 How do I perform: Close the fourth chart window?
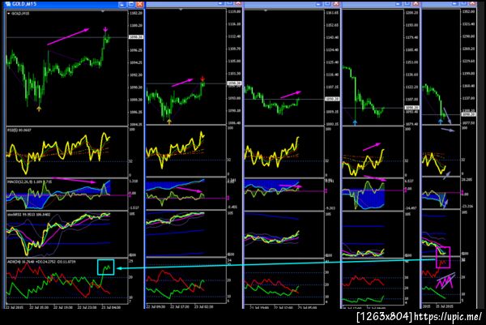[x=416, y=3]
